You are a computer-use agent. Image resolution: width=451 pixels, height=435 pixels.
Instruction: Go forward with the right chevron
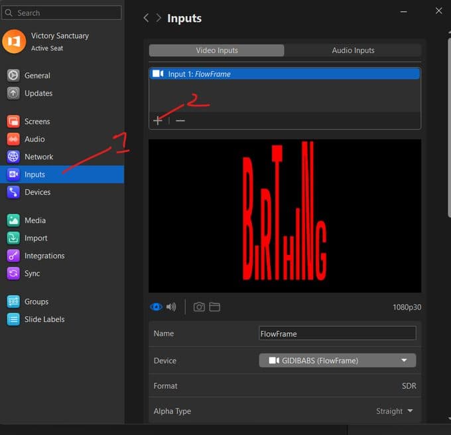159,18
